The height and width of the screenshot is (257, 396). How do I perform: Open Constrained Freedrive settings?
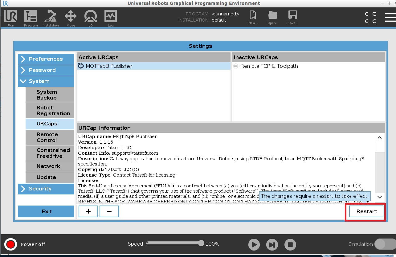pyautogui.click(x=50, y=153)
